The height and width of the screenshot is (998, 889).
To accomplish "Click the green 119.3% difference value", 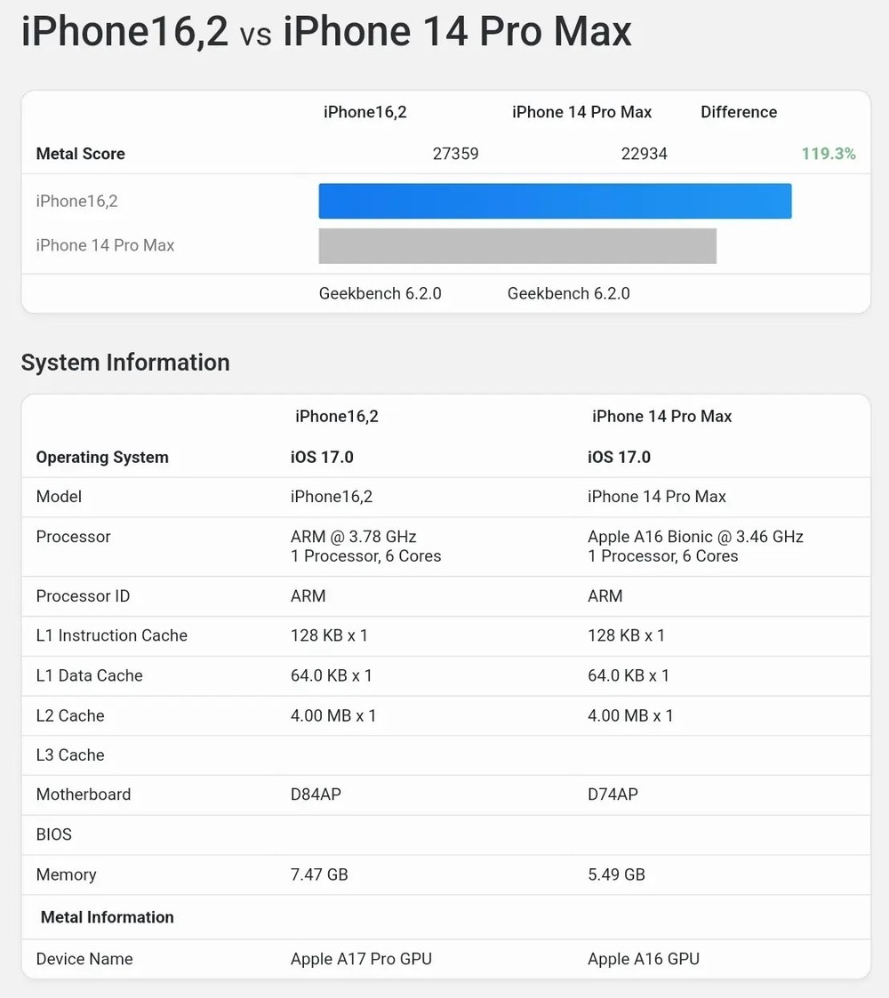I will 828,154.
